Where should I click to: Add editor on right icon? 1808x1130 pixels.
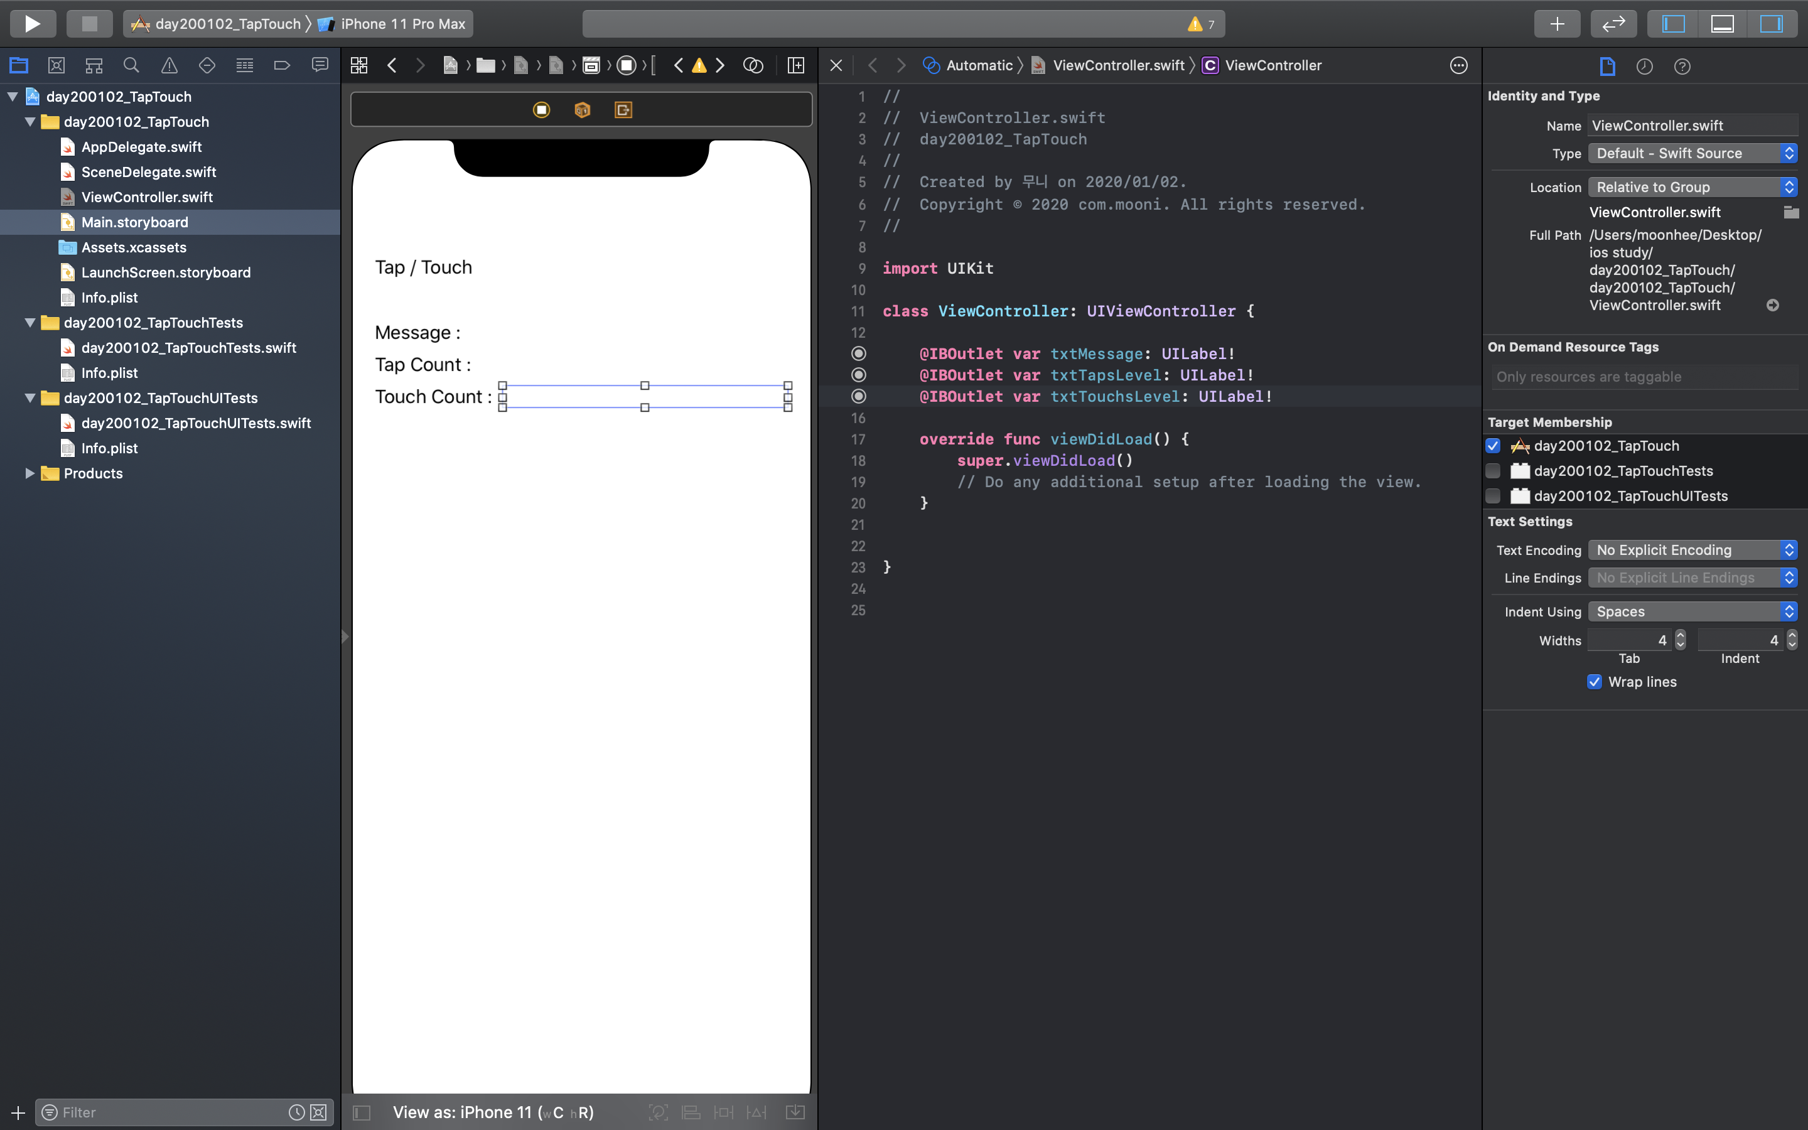click(795, 65)
